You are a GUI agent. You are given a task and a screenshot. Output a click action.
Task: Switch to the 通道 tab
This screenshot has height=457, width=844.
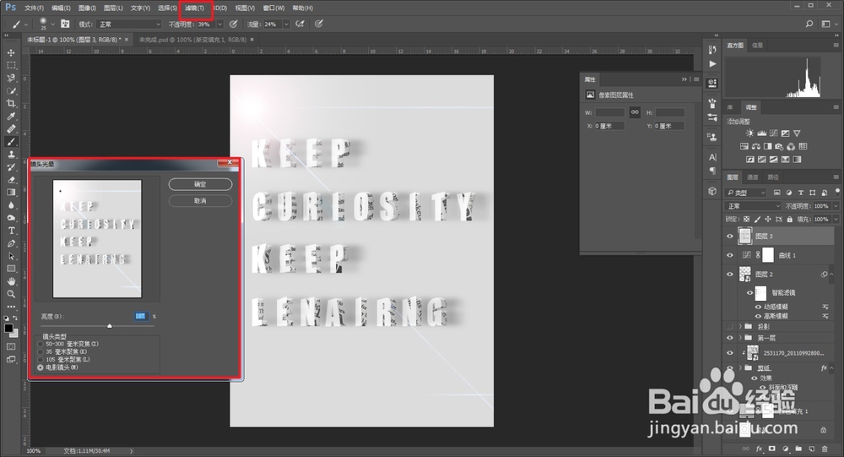tap(753, 177)
